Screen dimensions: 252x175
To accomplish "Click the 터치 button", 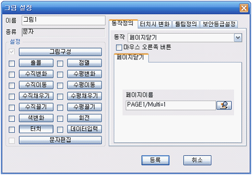I will click(36, 129).
